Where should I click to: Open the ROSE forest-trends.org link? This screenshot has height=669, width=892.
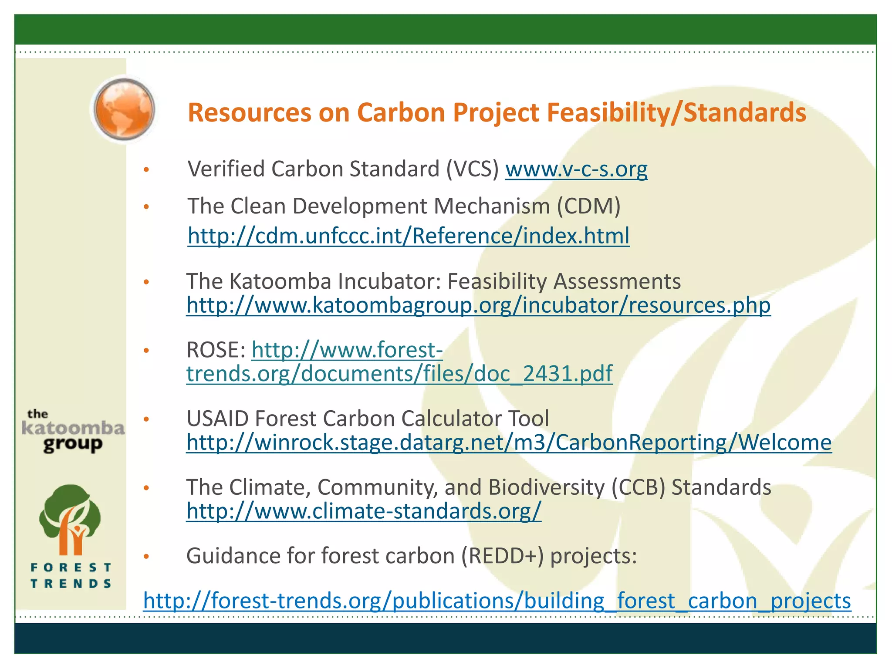(347, 350)
